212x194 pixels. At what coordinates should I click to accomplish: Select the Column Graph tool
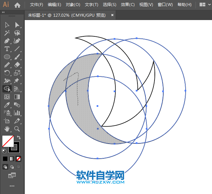[17, 113]
